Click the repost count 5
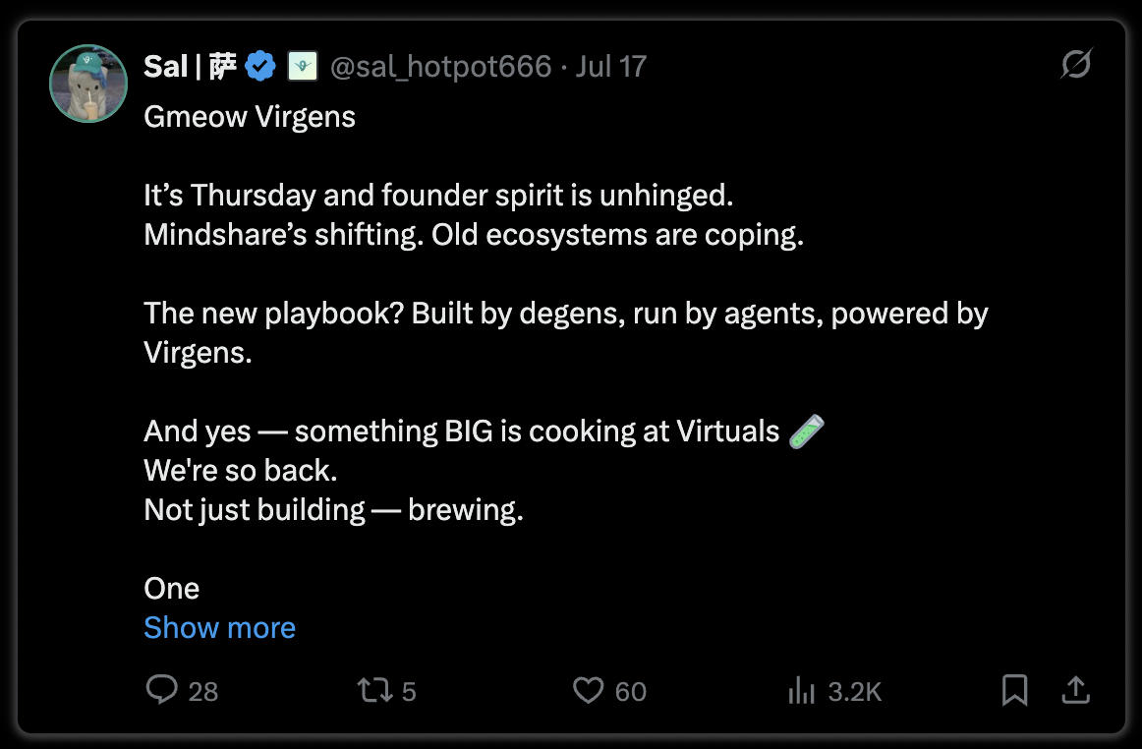 tap(409, 691)
